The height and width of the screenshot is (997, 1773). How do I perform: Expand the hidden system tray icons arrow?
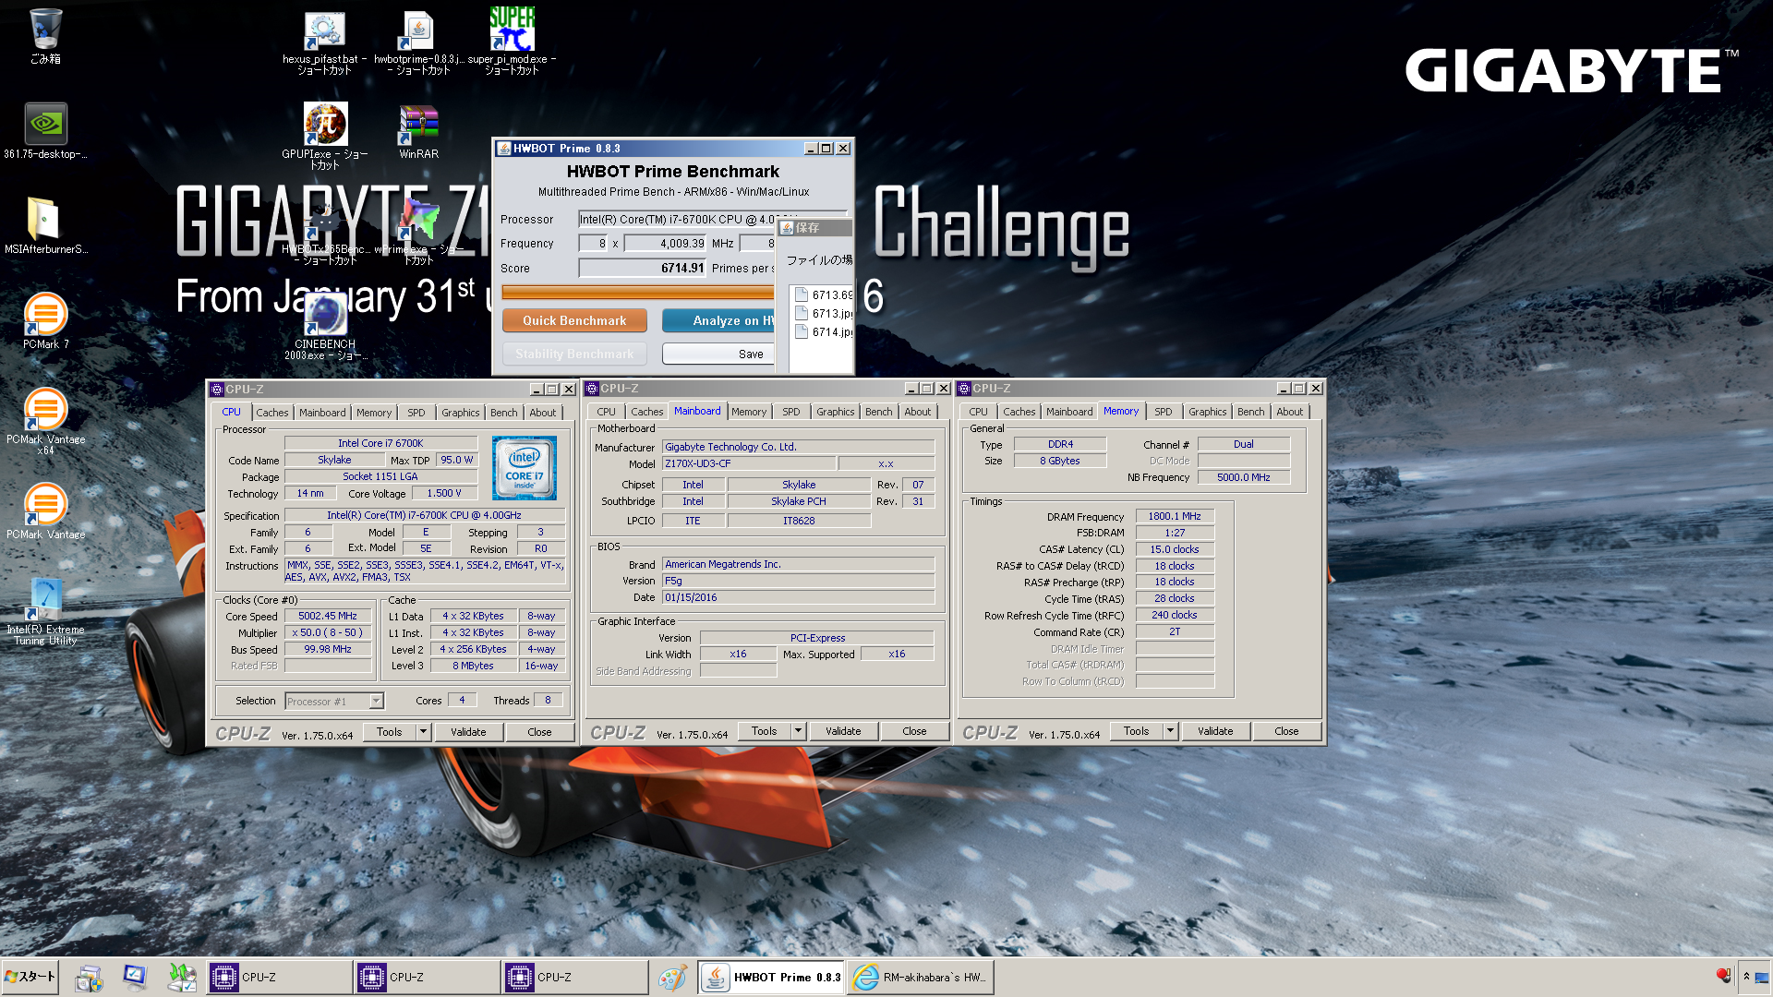(1746, 977)
